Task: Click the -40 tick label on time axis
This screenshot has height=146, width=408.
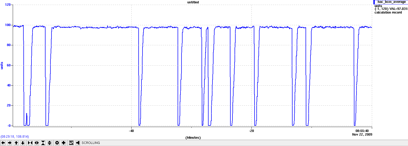Action: pos(131,131)
